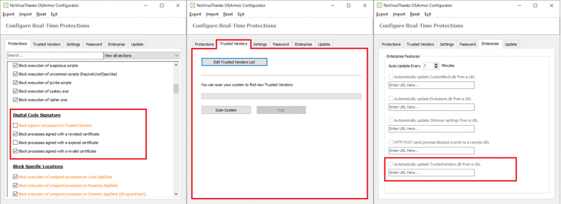
Task: Click URL field under OSArmor settings option
Action: [432, 129]
